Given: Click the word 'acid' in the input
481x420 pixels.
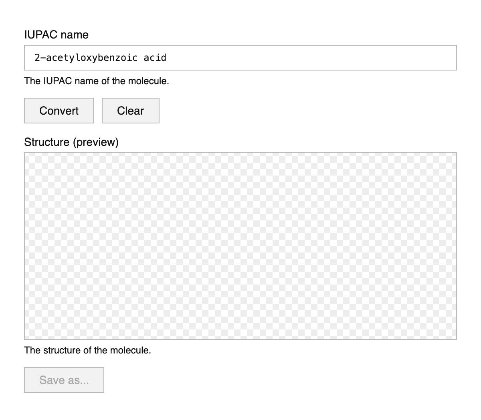Looking at the screenshot, I should [155, 58].
